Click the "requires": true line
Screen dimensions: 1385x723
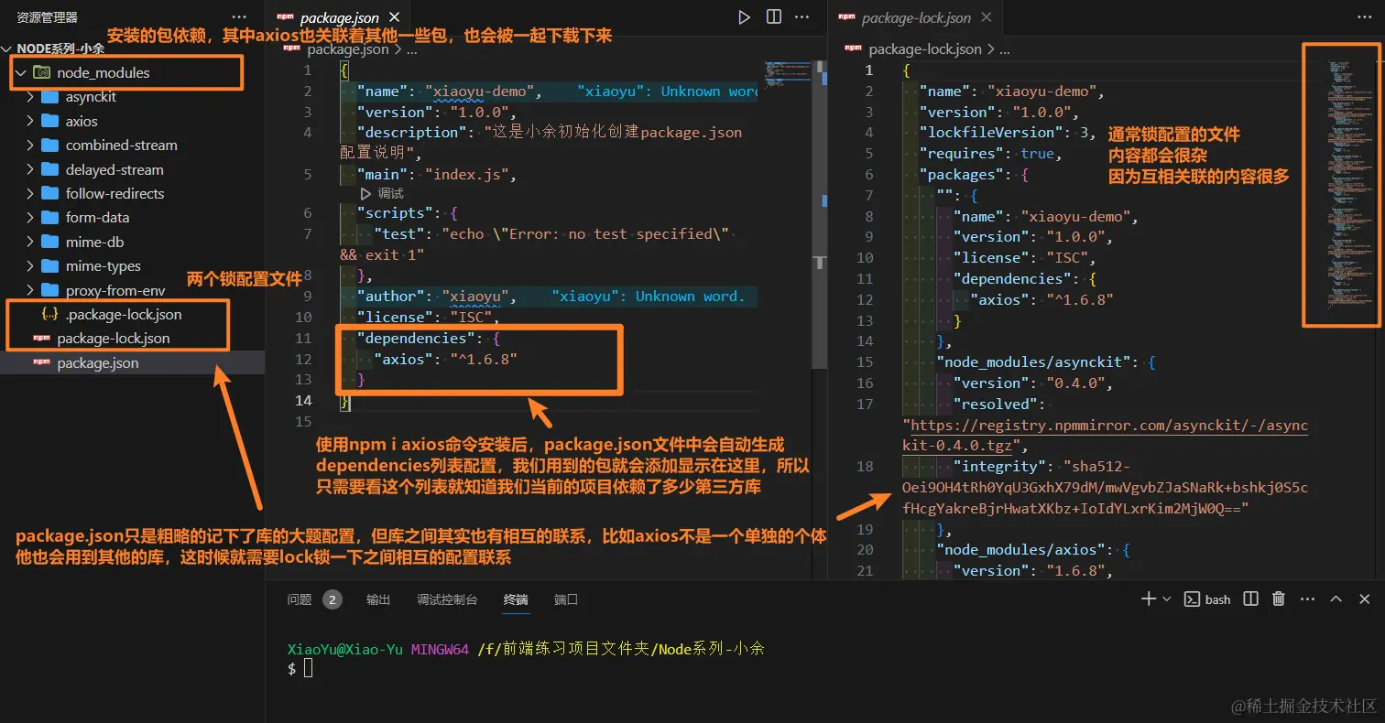989,154
